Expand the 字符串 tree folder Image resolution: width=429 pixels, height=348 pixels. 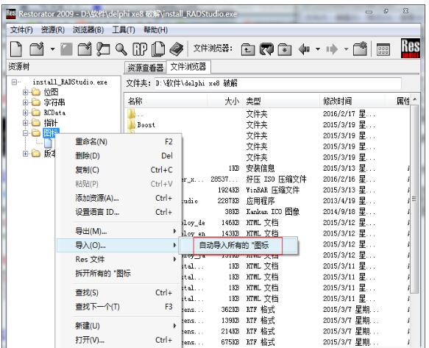click(x=25, y=102)
